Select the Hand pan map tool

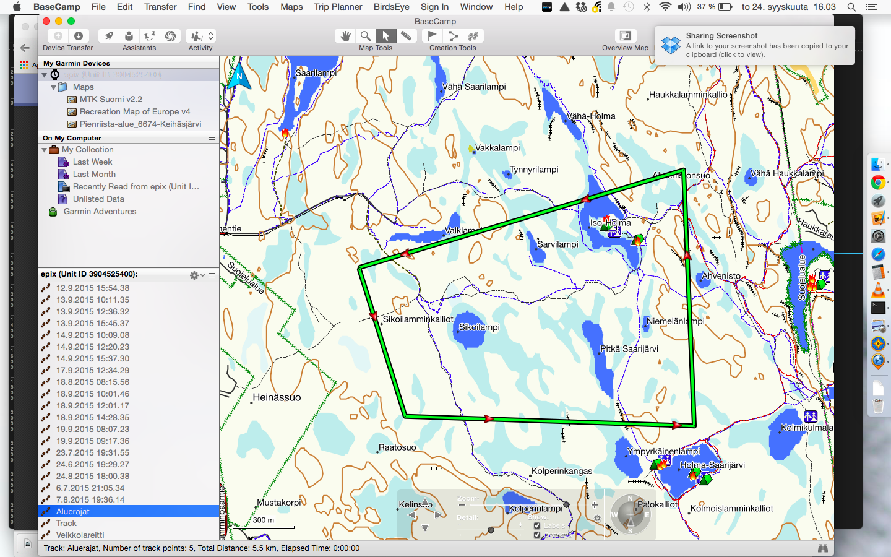pos(345,36)
